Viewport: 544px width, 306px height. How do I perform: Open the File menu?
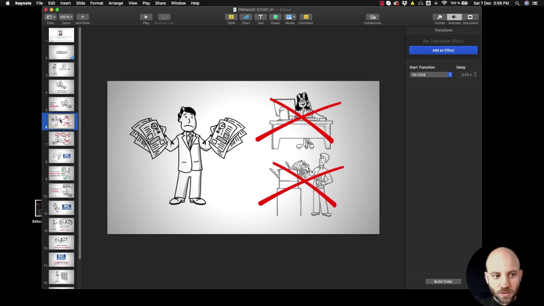pyautogui.click(x=40, y=3)
